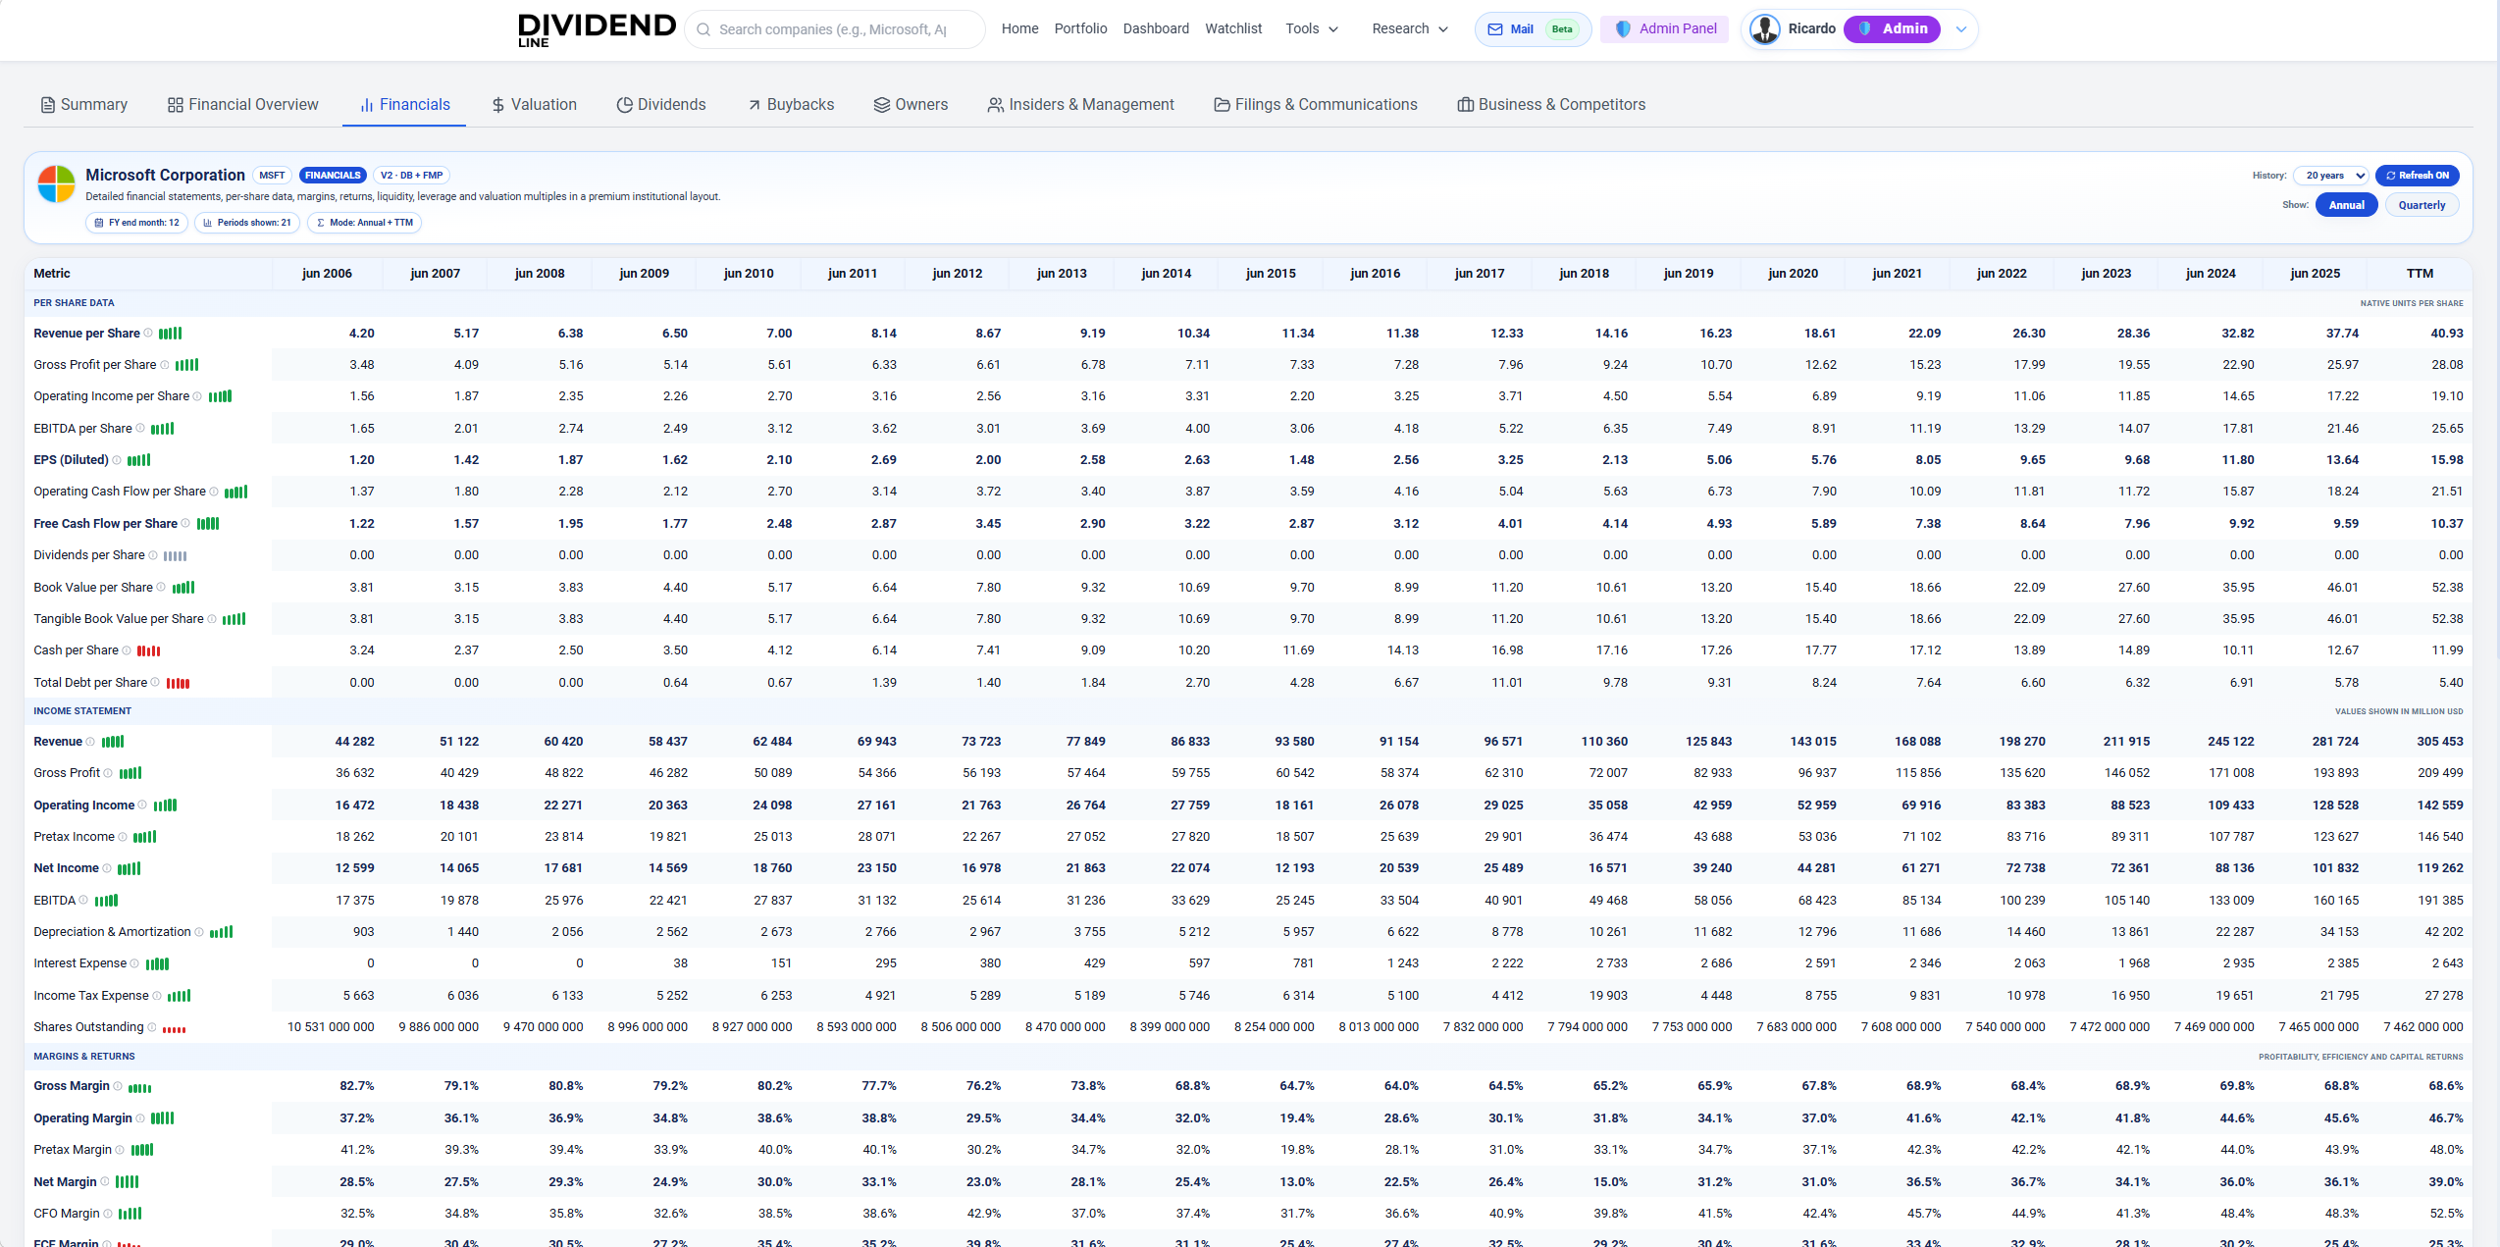Screen dimensions: 2500x1247
Task: Select the Admin Panel shield icon
Action: point(1625,29)
